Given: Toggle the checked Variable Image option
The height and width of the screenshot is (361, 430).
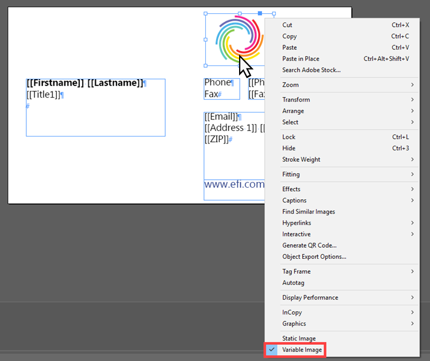Looking at the screenshot, I should 302,350.
